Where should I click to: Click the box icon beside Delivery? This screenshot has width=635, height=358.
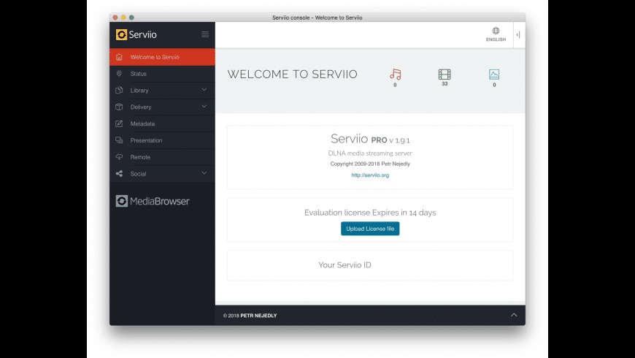119,107
